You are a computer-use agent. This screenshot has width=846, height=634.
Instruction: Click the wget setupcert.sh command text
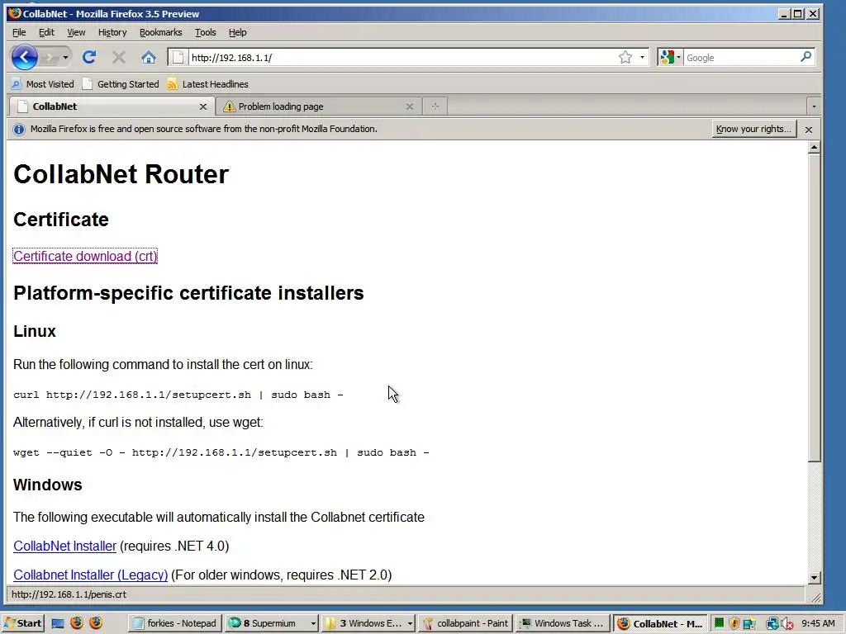click(x=221, y=452)
